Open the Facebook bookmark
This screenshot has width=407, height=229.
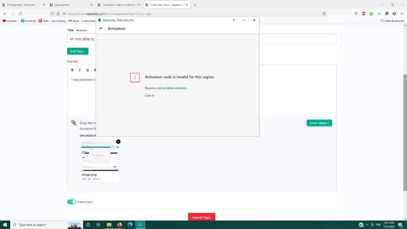click(x=28, y=21)
